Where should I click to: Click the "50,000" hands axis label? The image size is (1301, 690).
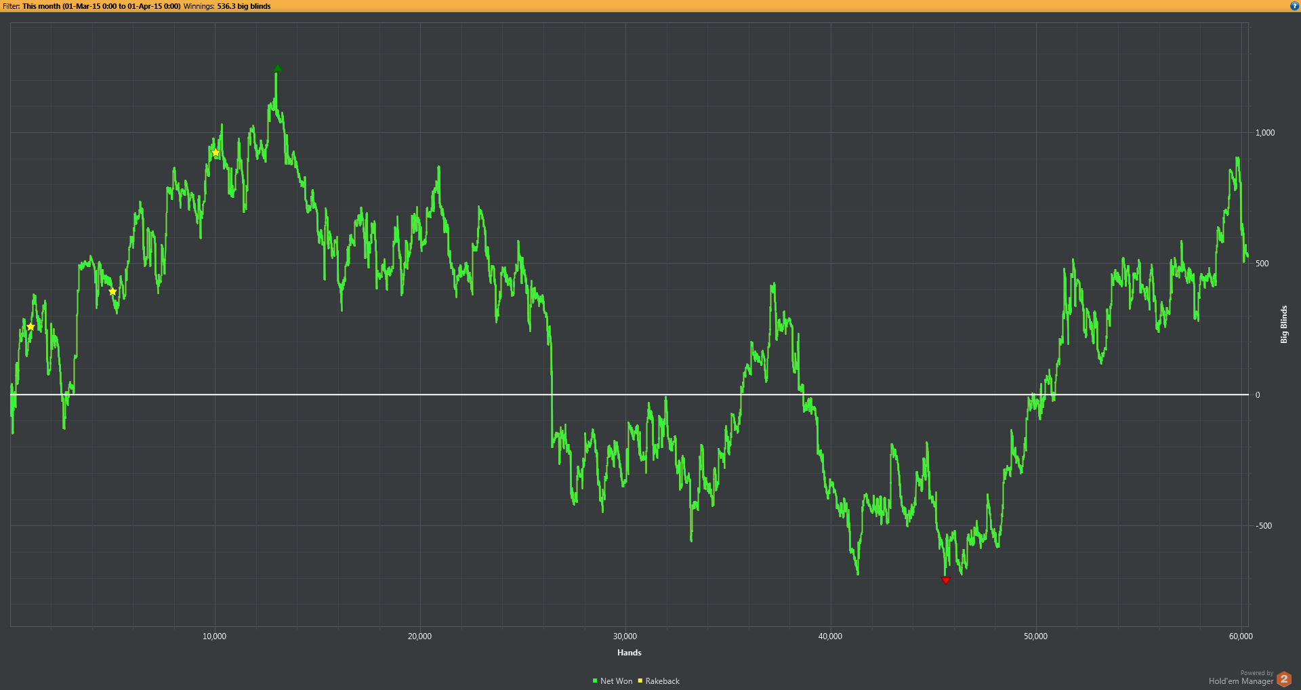1036,636
